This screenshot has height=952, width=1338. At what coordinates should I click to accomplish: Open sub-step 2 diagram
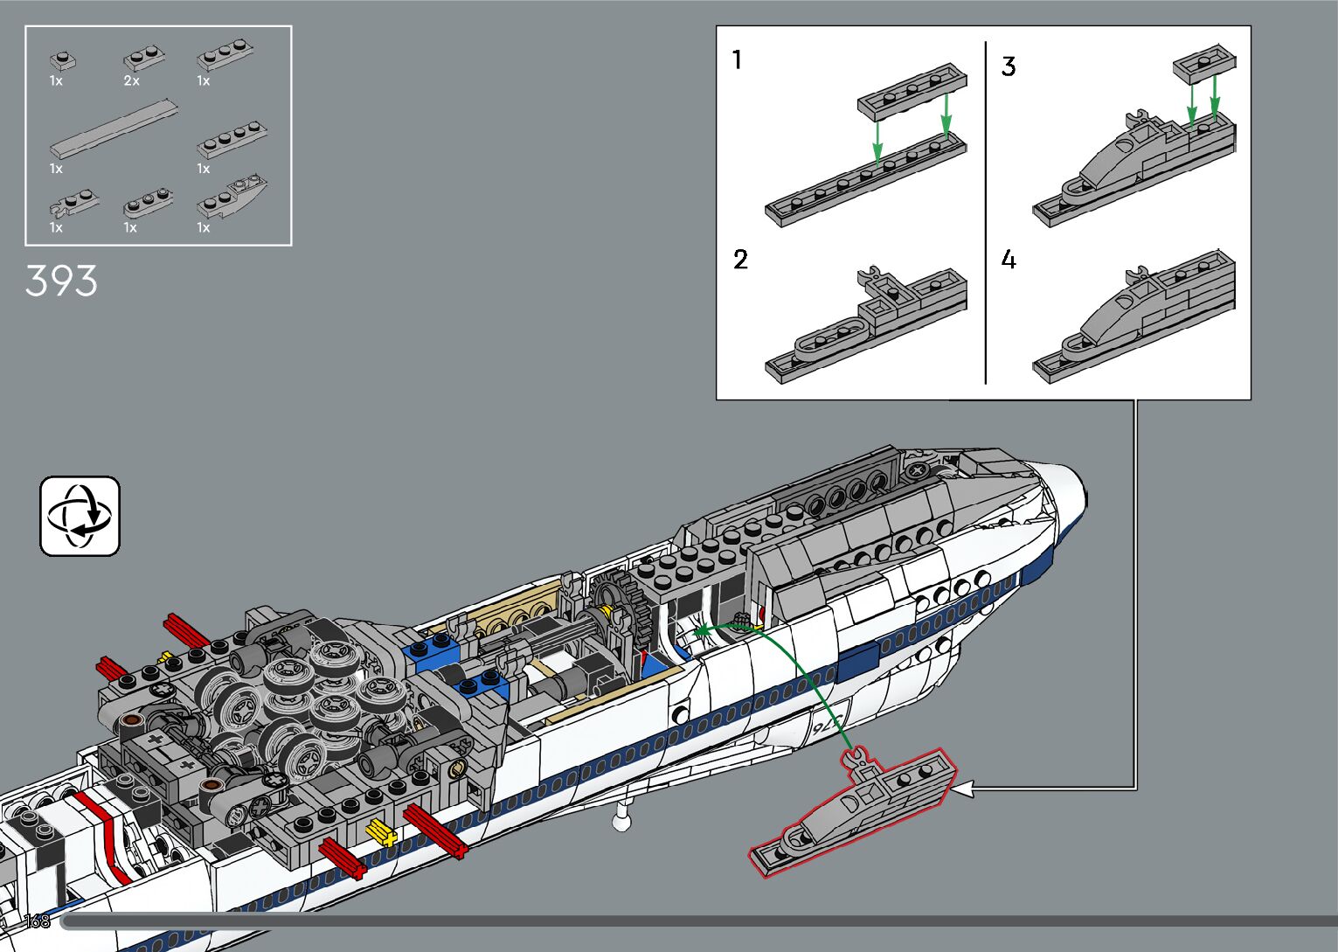click(x=865, y=323)
